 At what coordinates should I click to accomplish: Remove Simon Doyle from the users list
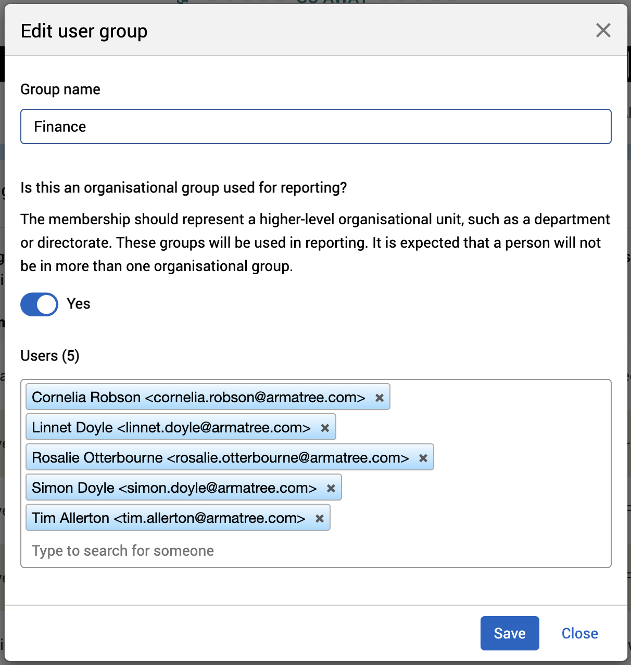tap(331, 488)
